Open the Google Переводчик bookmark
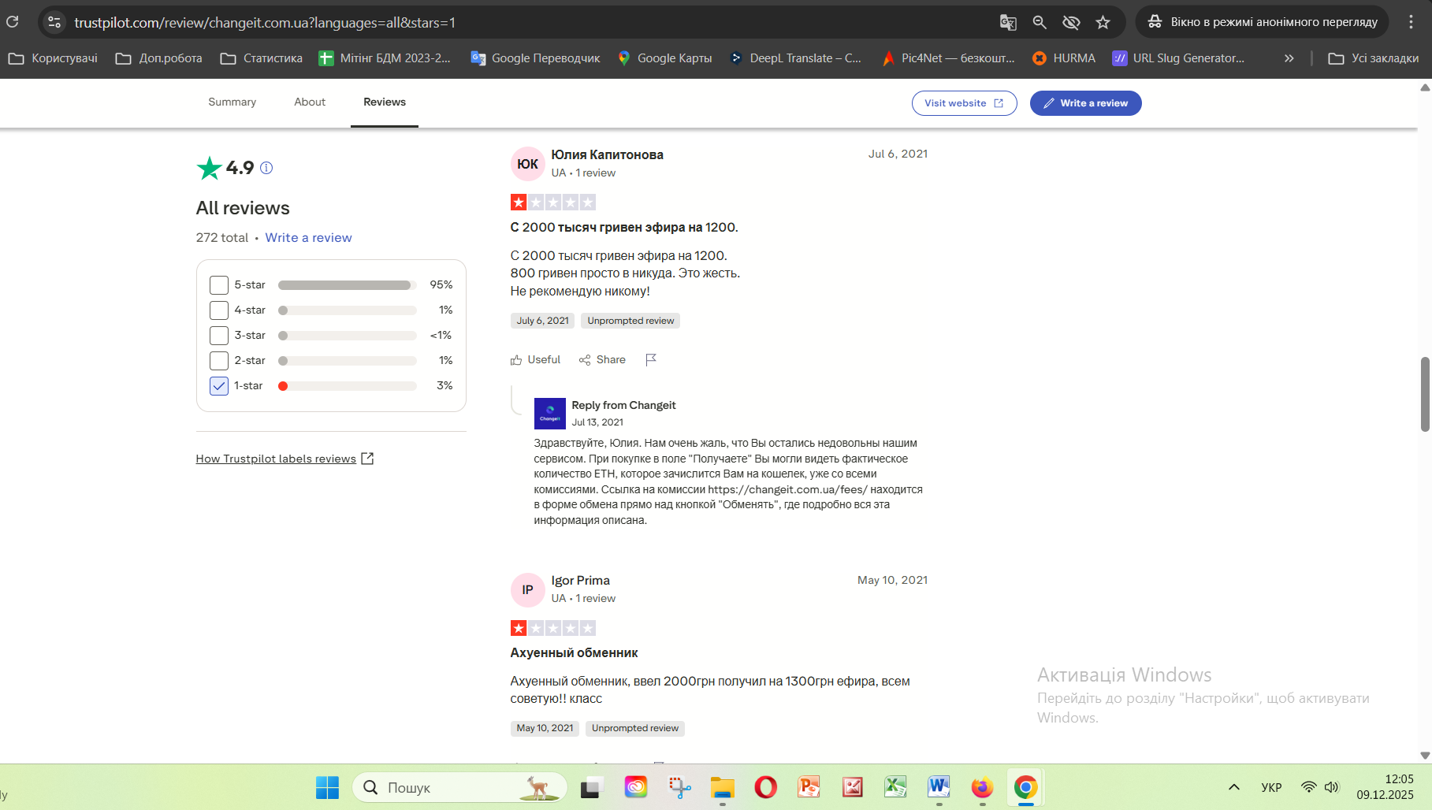The height and width of the screenshot is (810, 1432). pos(535,58)
